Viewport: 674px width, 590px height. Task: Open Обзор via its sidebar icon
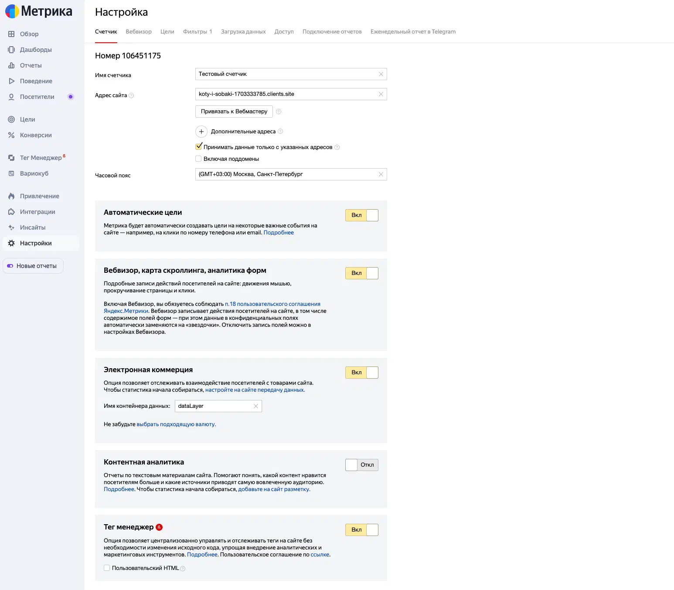[x=11, y=34]
